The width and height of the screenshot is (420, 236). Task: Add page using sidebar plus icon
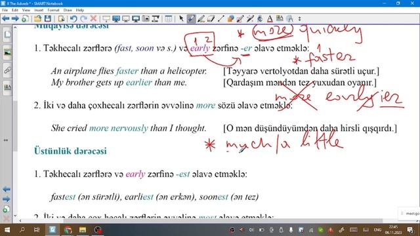click(x=7, y=209)
